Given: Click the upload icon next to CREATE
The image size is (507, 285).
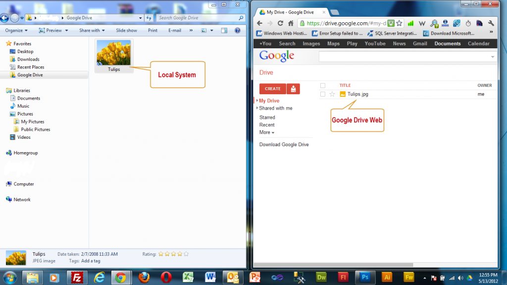Looking at the screenshot, I should click(x=293, y=89).
